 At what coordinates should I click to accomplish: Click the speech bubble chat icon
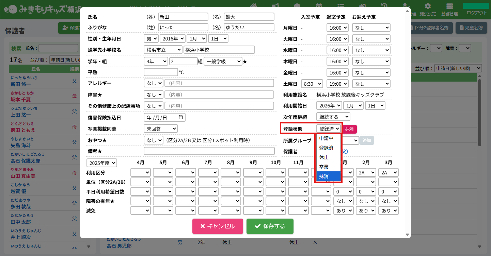click(297, 6)
